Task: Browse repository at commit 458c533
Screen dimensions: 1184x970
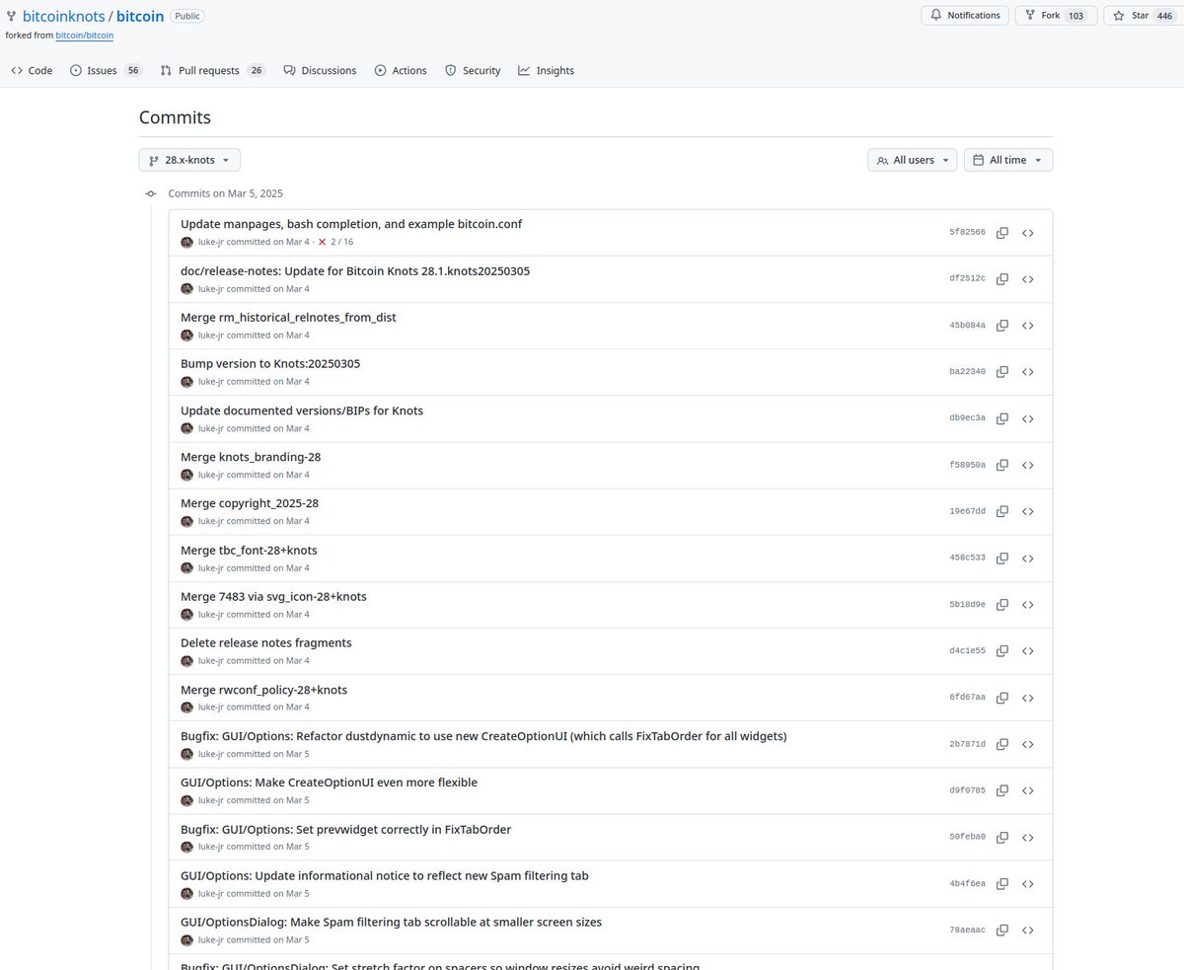Action: pos(1027,559)
